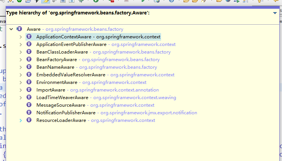
Task: Expand the BeanNameAware node
Action: (x=21, y=67)
